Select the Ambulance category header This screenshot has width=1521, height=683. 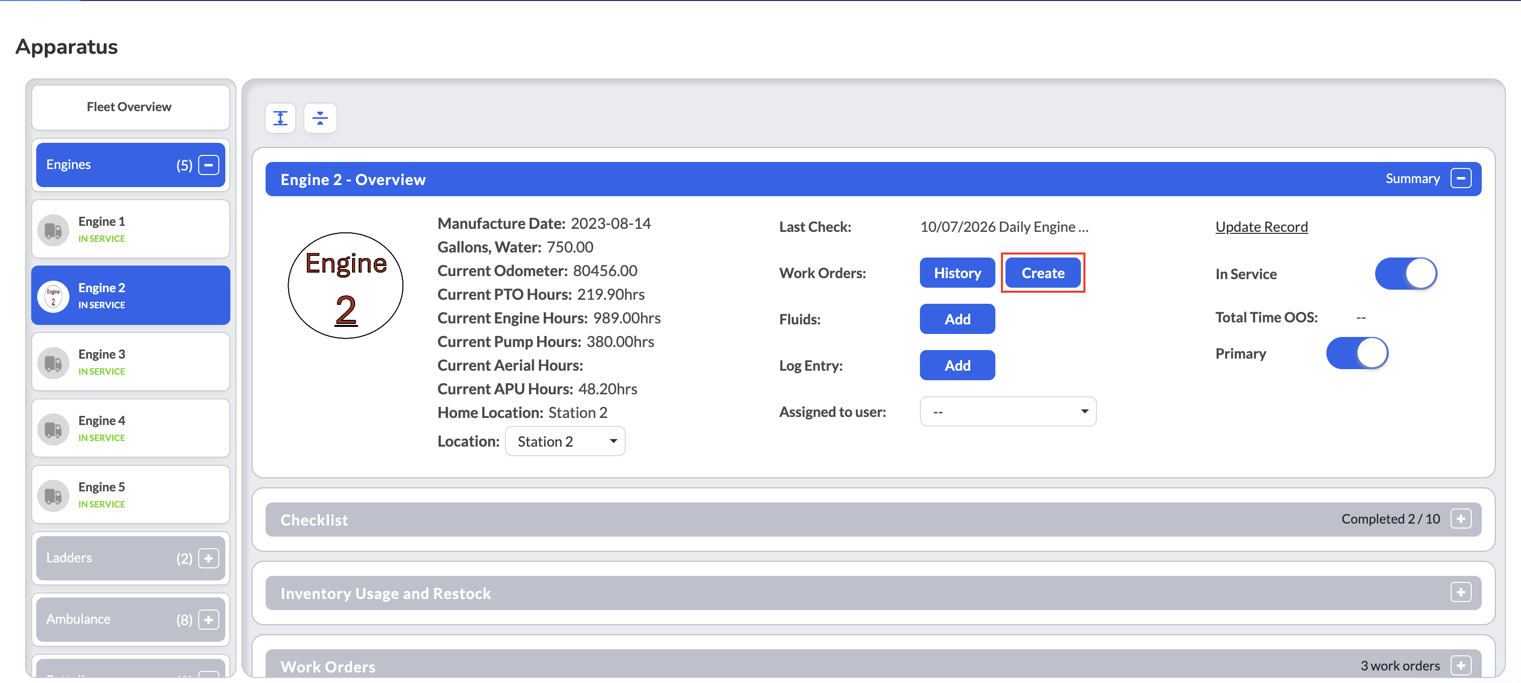[130, 619]
